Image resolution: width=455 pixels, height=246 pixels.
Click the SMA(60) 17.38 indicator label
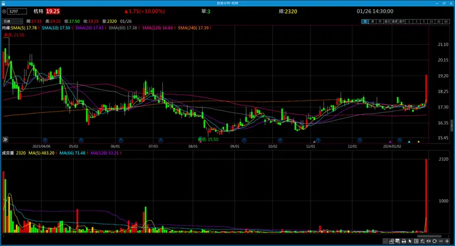tap(124, 28)
